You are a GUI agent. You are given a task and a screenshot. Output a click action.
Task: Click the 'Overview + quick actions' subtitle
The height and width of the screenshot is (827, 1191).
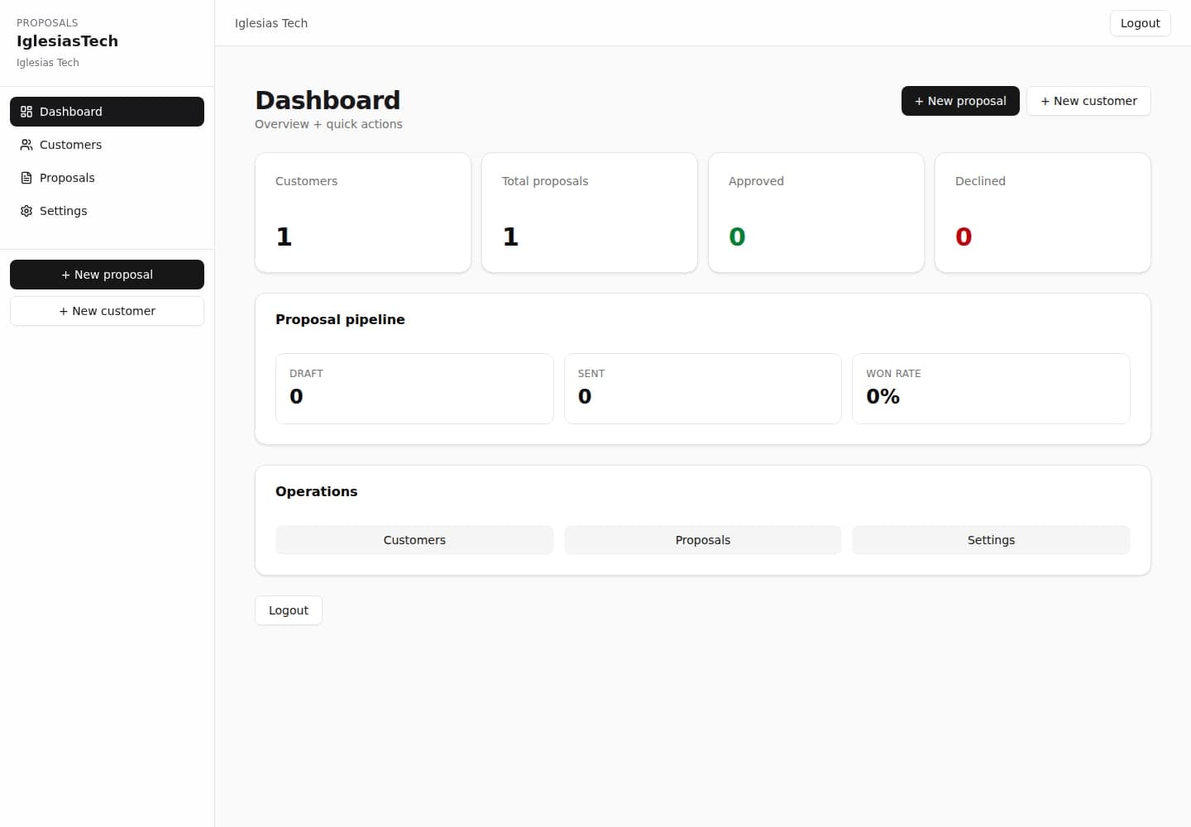point(328,124)
